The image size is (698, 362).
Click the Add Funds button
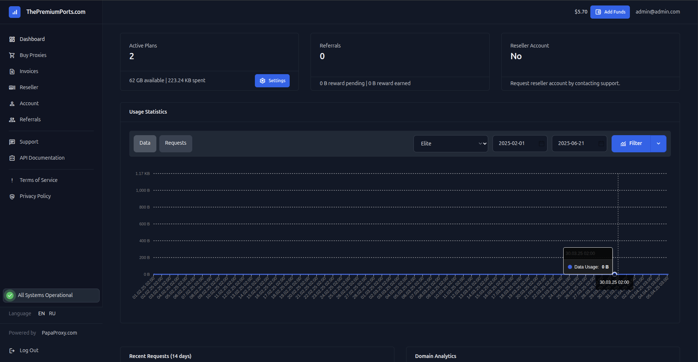(x=610, y=12)
